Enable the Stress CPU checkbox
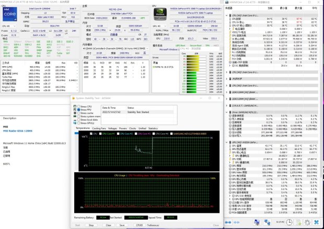Screen dimensions: 324x229 (79, 106)
